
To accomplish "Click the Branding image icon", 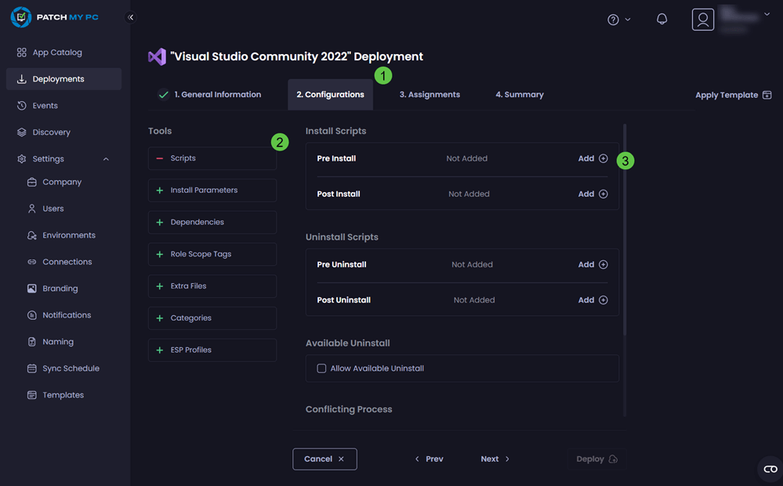I will click(32, 288).
